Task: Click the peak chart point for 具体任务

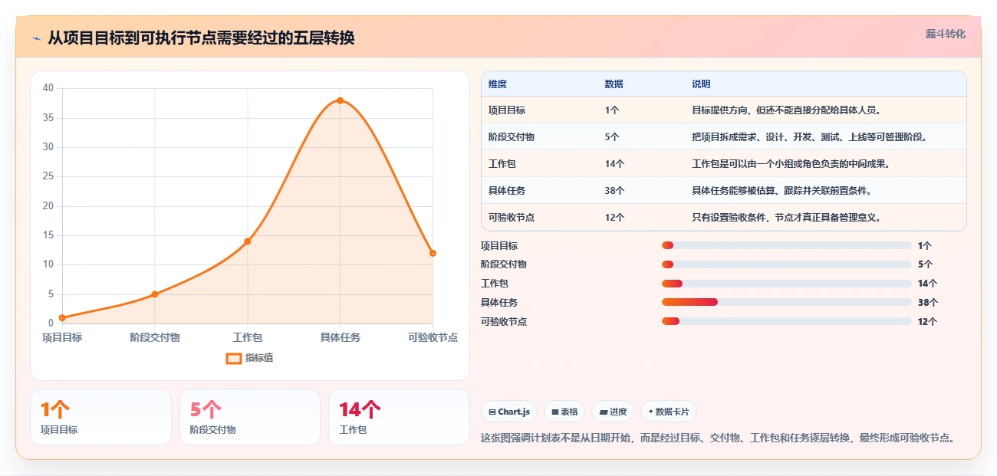Action: [341, 100]
